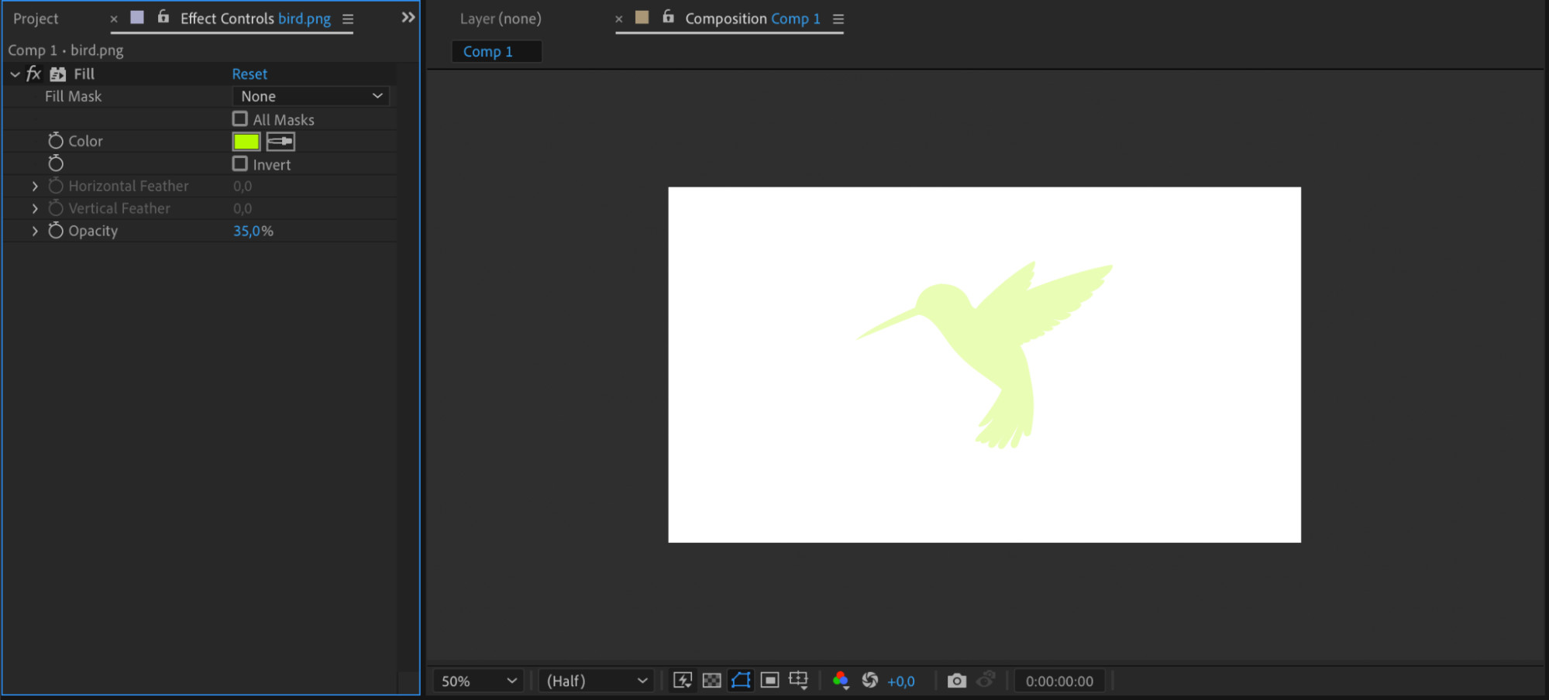Click the Reset link for Fill

(x=250, y=74)
